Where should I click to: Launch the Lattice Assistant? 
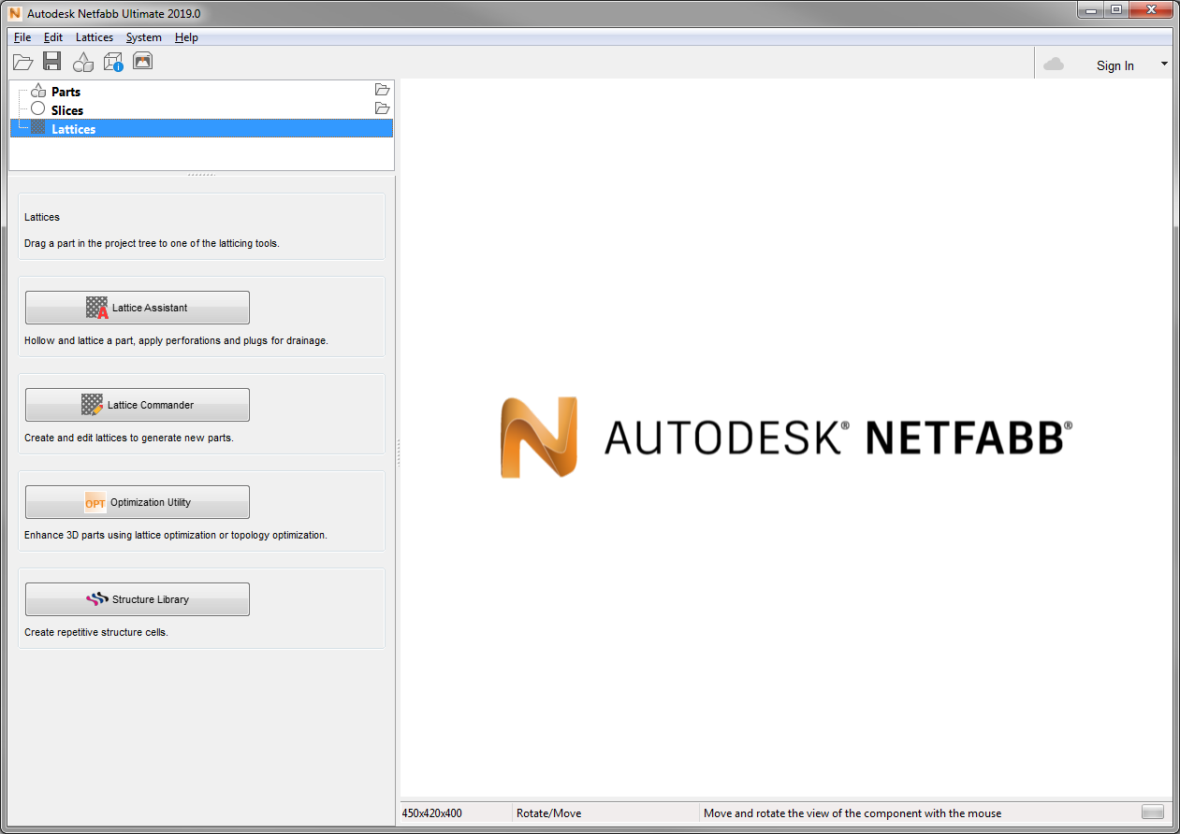(x=138, y=308)
